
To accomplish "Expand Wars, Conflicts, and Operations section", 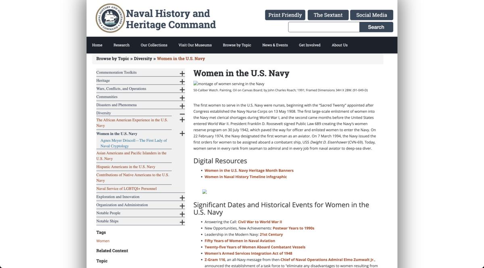I will (x=182, y=89).
